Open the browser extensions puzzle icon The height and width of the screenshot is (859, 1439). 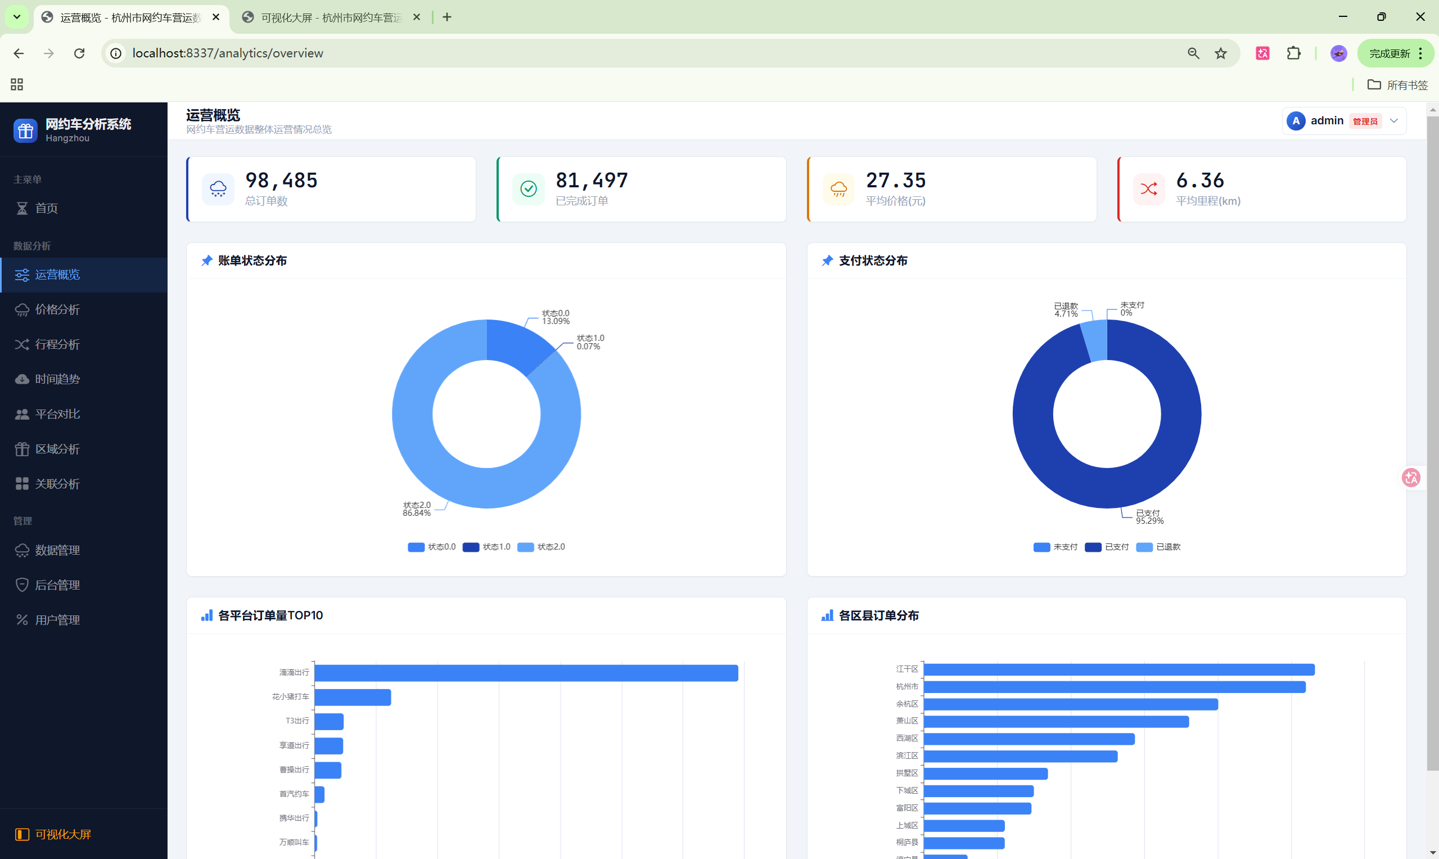[1294, 53]
